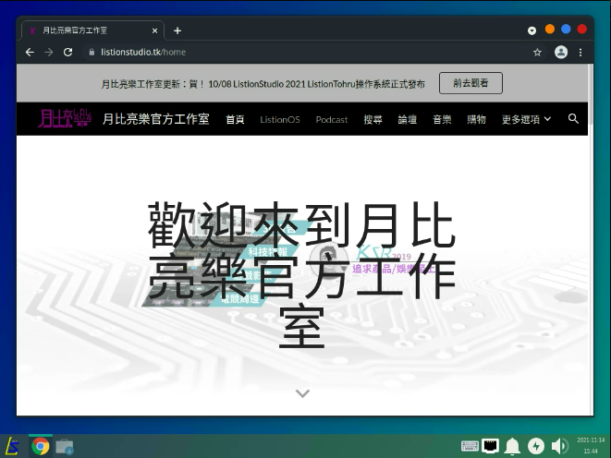The image size is (611, 458).
Task: Select the 首頁 navigation item
Action: (235, 119)
